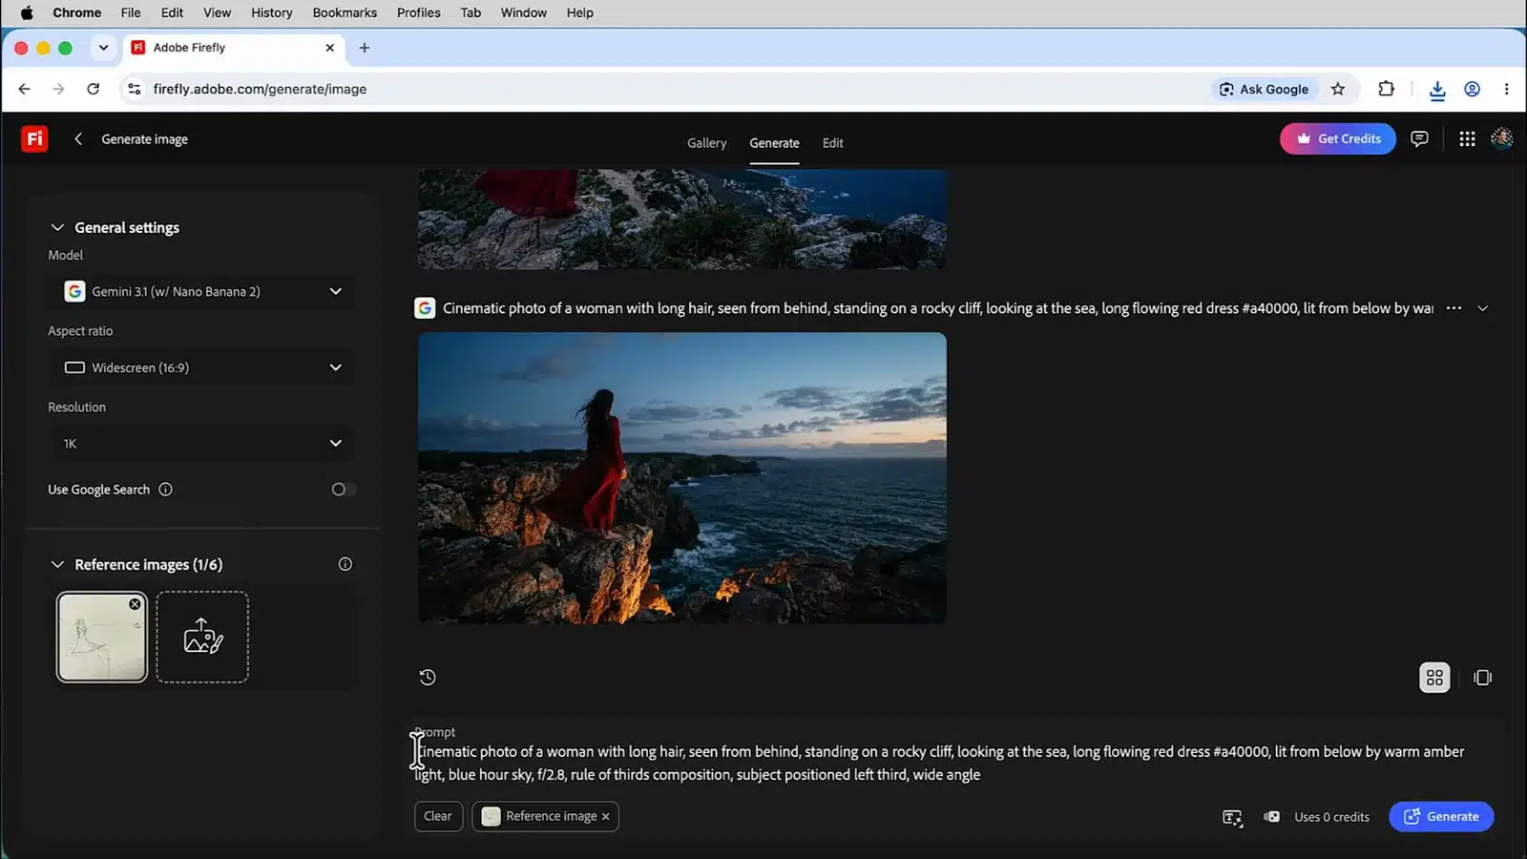
Task: Click Ask Google in address bar
Action: click(x=1264, y=89)
